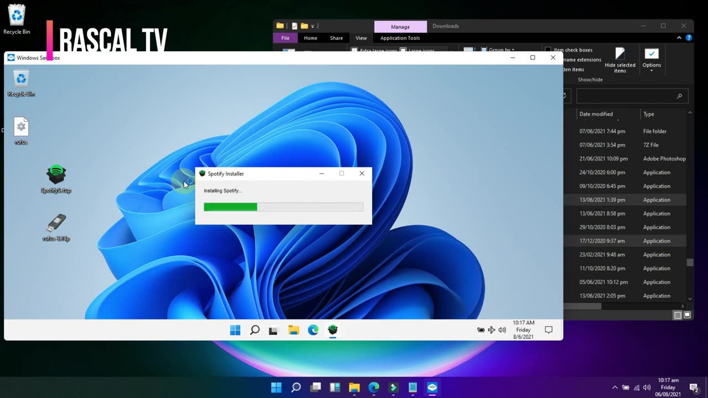Open Task View in the host taskbar
The height and width of the screenshot is (398, 708).
pyautogui.click(x=315, y=387)
